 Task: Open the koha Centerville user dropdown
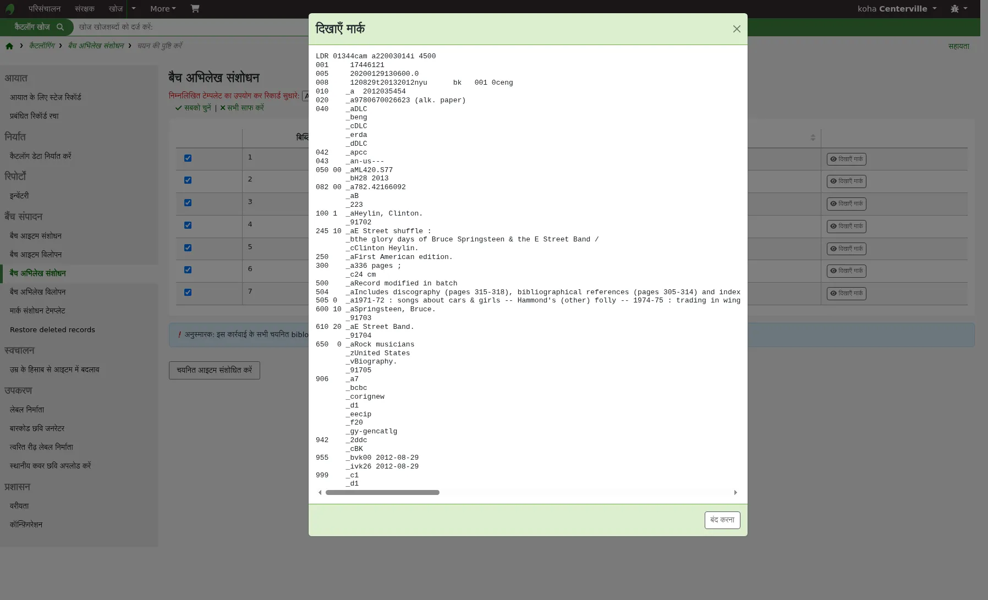tap(897, 9)
